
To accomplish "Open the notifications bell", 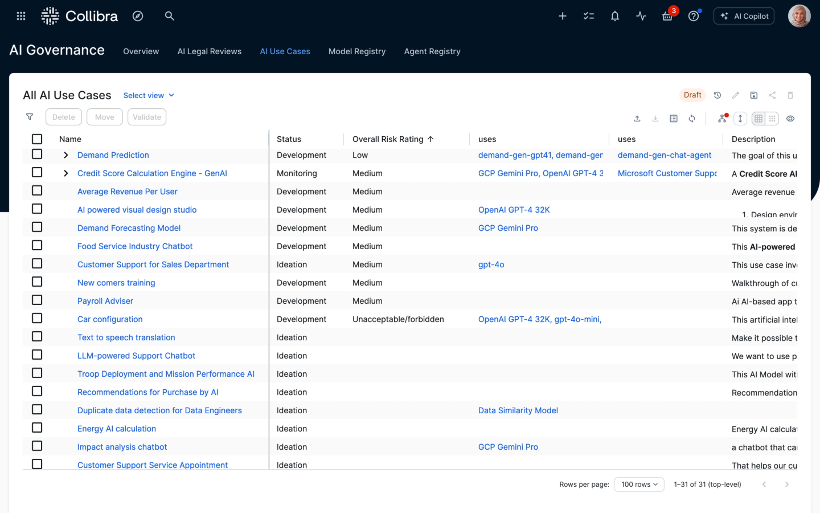I will coord(615,16).
